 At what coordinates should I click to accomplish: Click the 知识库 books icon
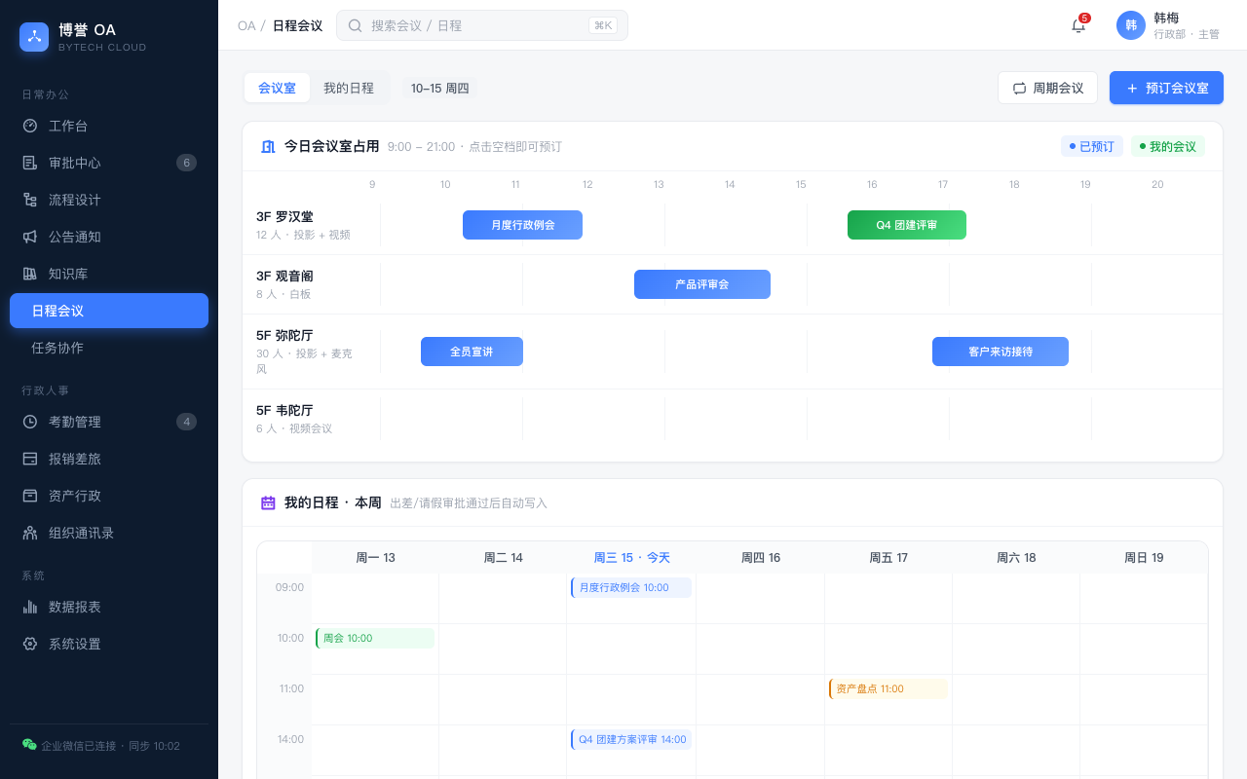click(x=30, y=274)
